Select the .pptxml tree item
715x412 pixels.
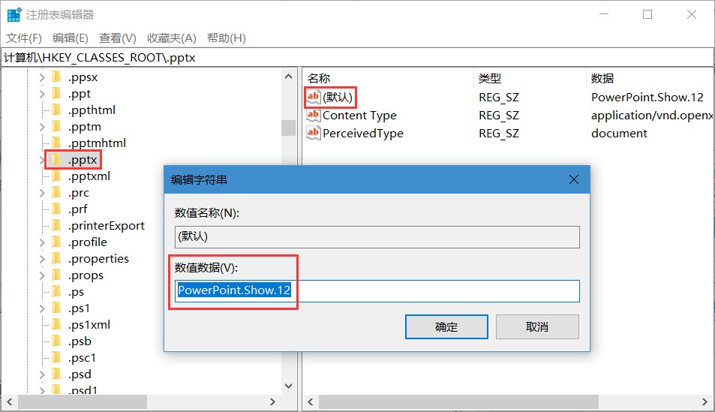pos(89,176)
